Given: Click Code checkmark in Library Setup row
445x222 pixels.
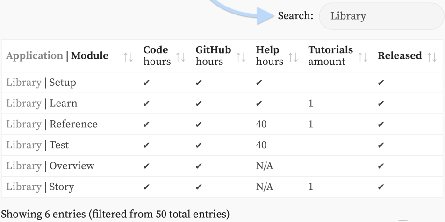Looking at the screenshot, I should [146, 83].
